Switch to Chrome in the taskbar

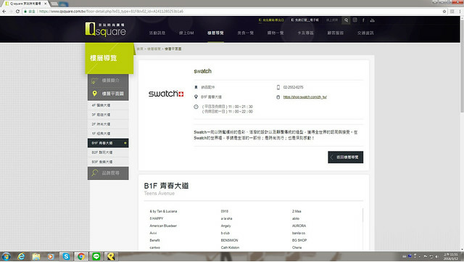coord(81,256)
